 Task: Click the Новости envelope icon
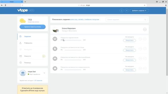[x=20, y=56]
